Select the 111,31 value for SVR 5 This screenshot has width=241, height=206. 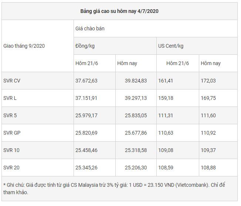coord(166,115)
